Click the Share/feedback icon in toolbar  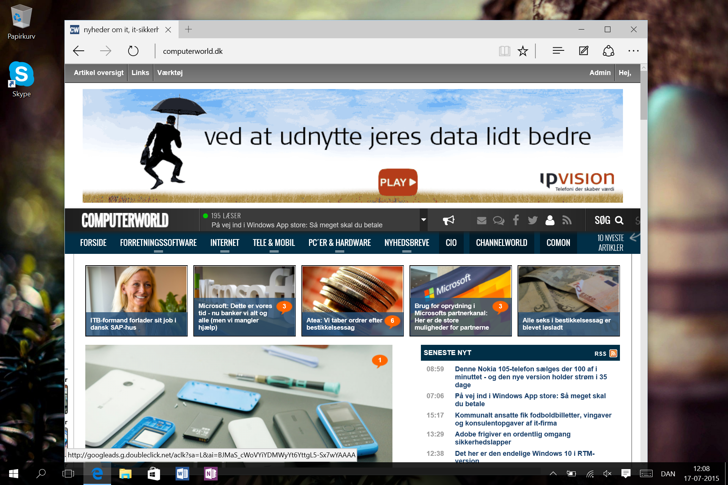point(608,51)
